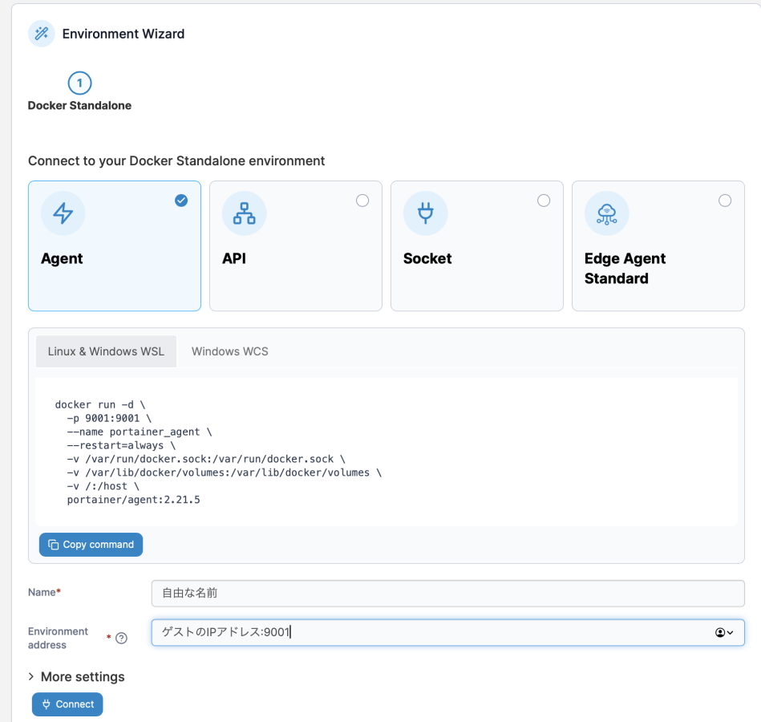Select the Linux & Windows WSL tab
This screenshot has width=761, height=722.
click(x=106, y=351)
